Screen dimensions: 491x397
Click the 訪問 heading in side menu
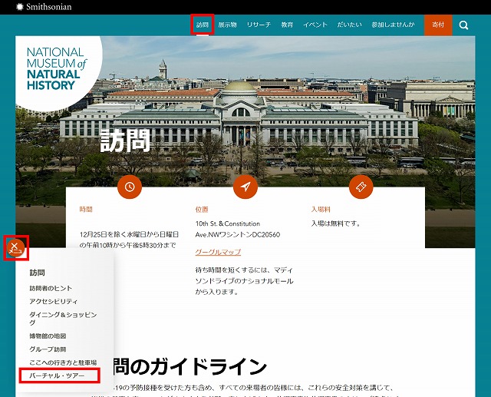[x=38, y=273]
